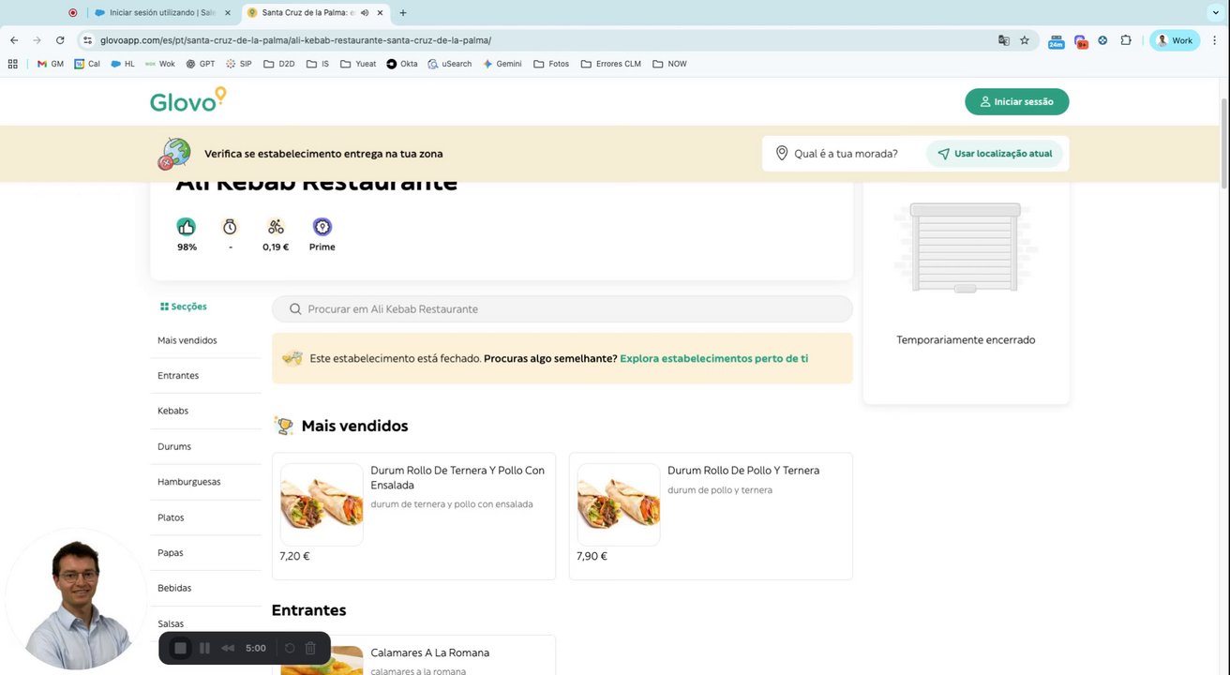This screenshot has height=675, width=1230.
Task: Select 'Mais vendidos' section in sidebar
Action: 187,340
